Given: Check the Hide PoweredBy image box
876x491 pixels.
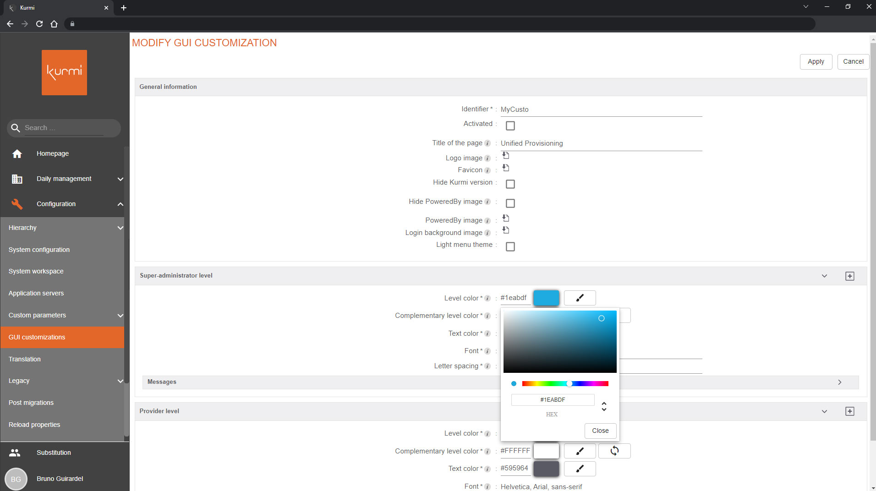Looking at the screenshot, I should tap(510, 203).
